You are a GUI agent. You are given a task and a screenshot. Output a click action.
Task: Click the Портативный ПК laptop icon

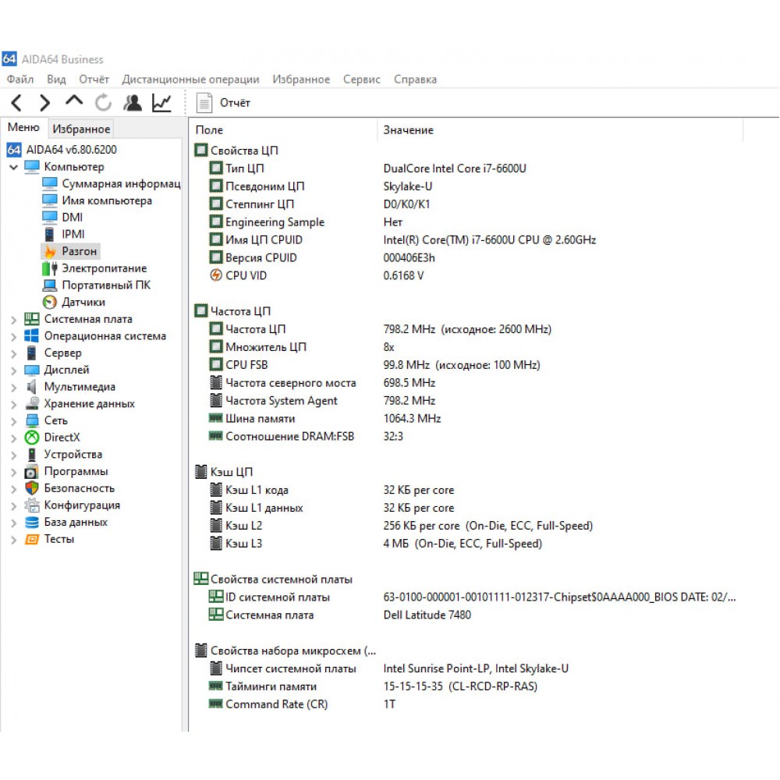pyautogui.click(x=50, y=285)
